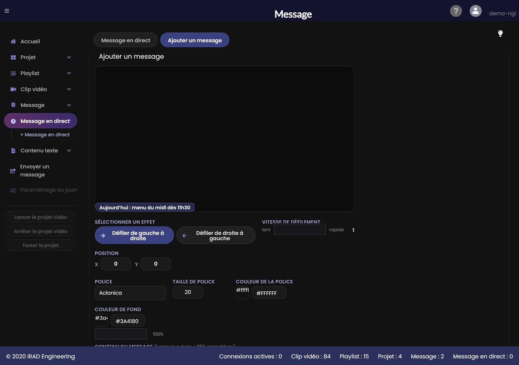The width and height of the screenshot is (519, 365).
Task: Expand the Contenu texte submenu chevron
Action: (x=69, y=151)
